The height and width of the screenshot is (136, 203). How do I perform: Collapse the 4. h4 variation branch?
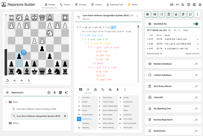coord(81,35)
